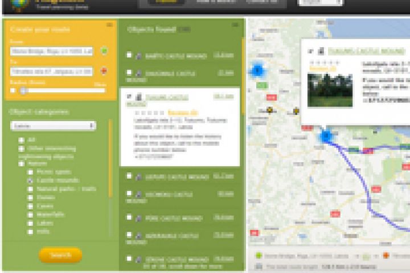Viewport: 410px width, 273px height.
Task: Open the green title link in the map popup
Action: pos(366,51)
